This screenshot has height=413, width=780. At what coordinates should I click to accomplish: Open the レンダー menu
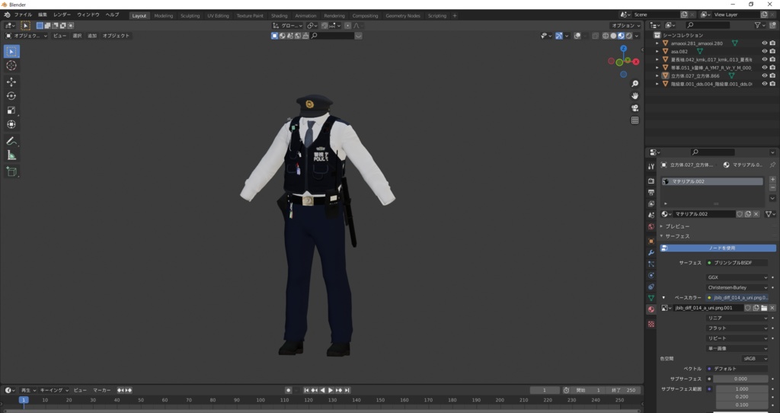click(62, 15)
